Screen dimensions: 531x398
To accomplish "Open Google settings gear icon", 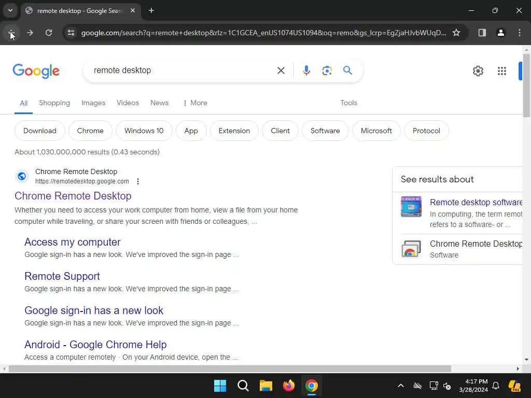I will 478,71.
